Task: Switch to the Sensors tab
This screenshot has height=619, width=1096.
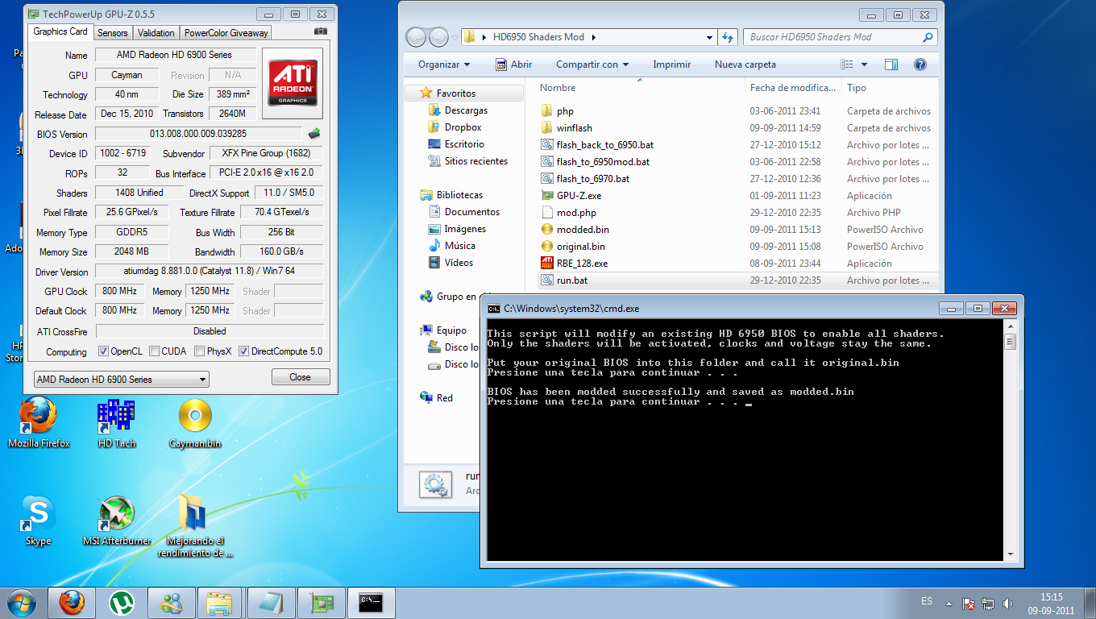Action: coord(112,33)
